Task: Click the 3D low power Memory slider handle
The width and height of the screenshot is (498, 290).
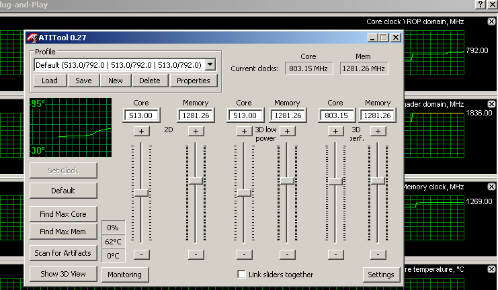Action: coord(288,181)
